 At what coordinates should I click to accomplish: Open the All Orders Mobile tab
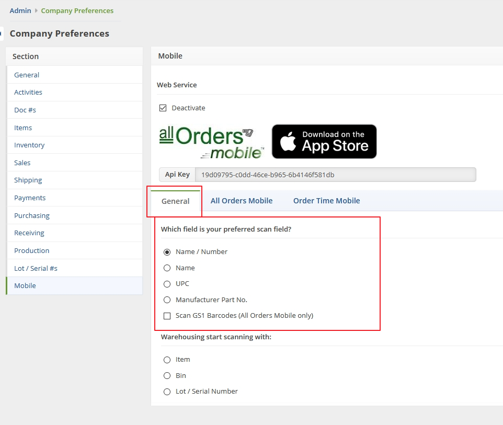pyautogui.click(x=242, y=201)
